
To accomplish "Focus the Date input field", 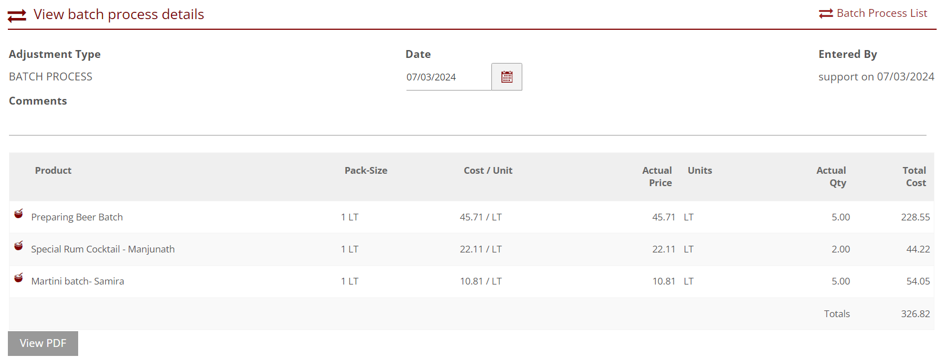I will click(448, 77).
